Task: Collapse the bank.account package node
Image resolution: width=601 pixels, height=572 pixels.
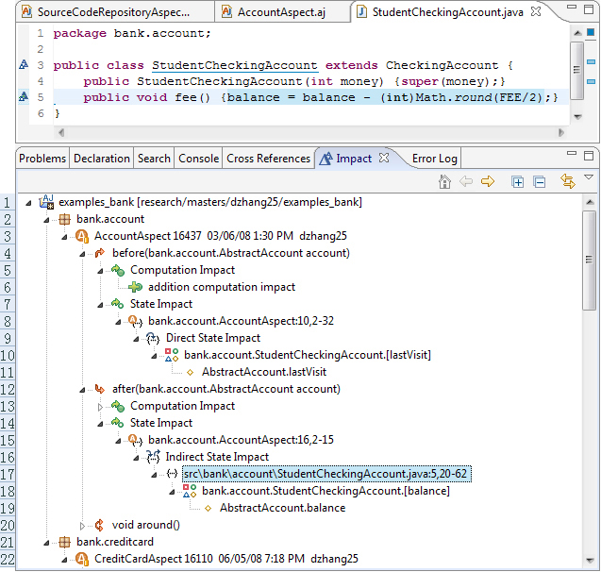Action: pos(46,220)
